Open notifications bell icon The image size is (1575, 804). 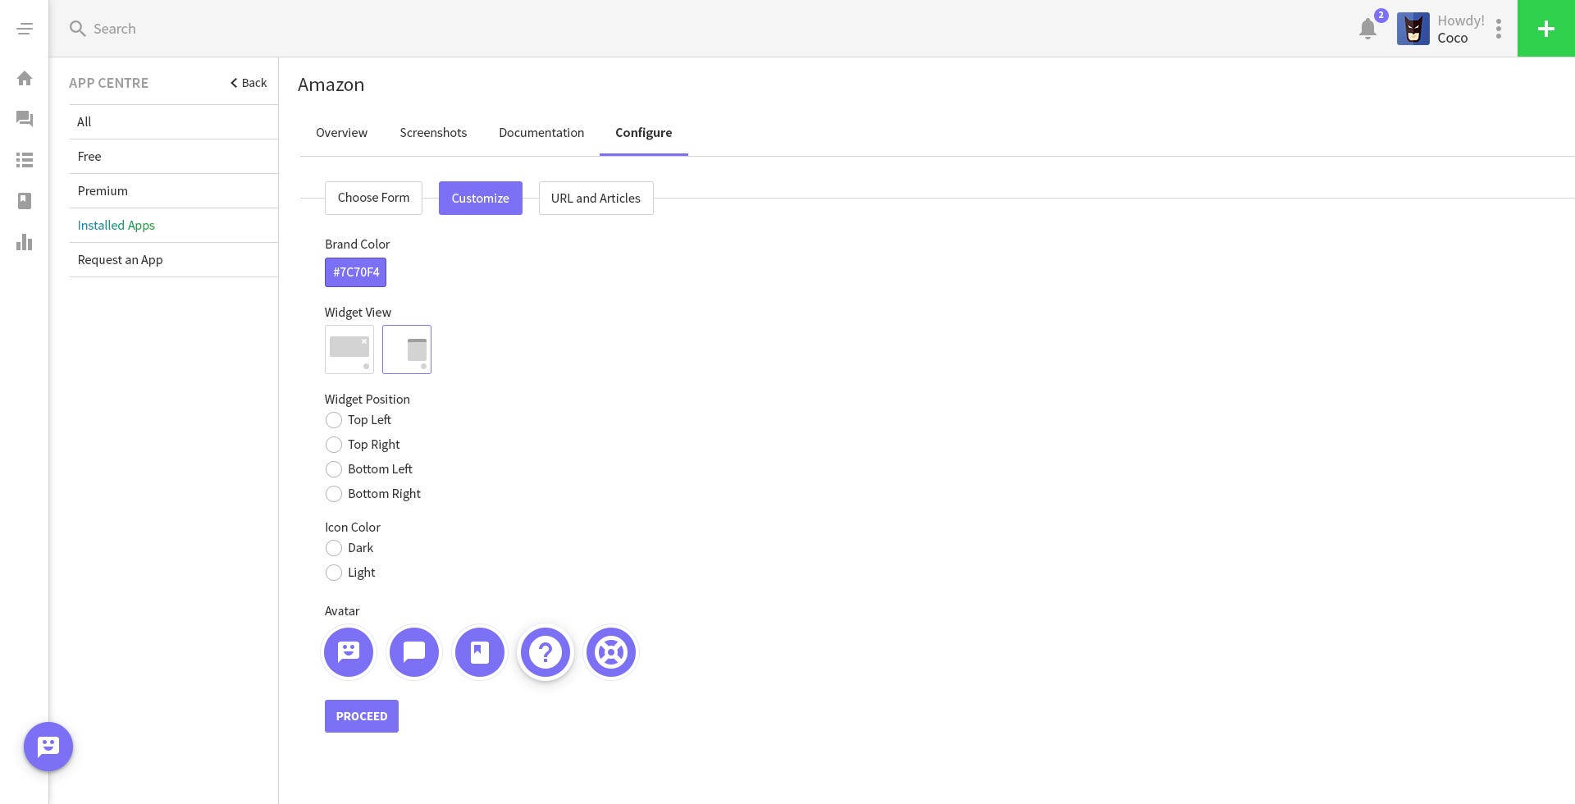(x=1367, y=29)
